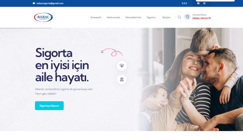Click the babacsigorta@gmail.com email link
243x140 pixels.
coord(50,3)
